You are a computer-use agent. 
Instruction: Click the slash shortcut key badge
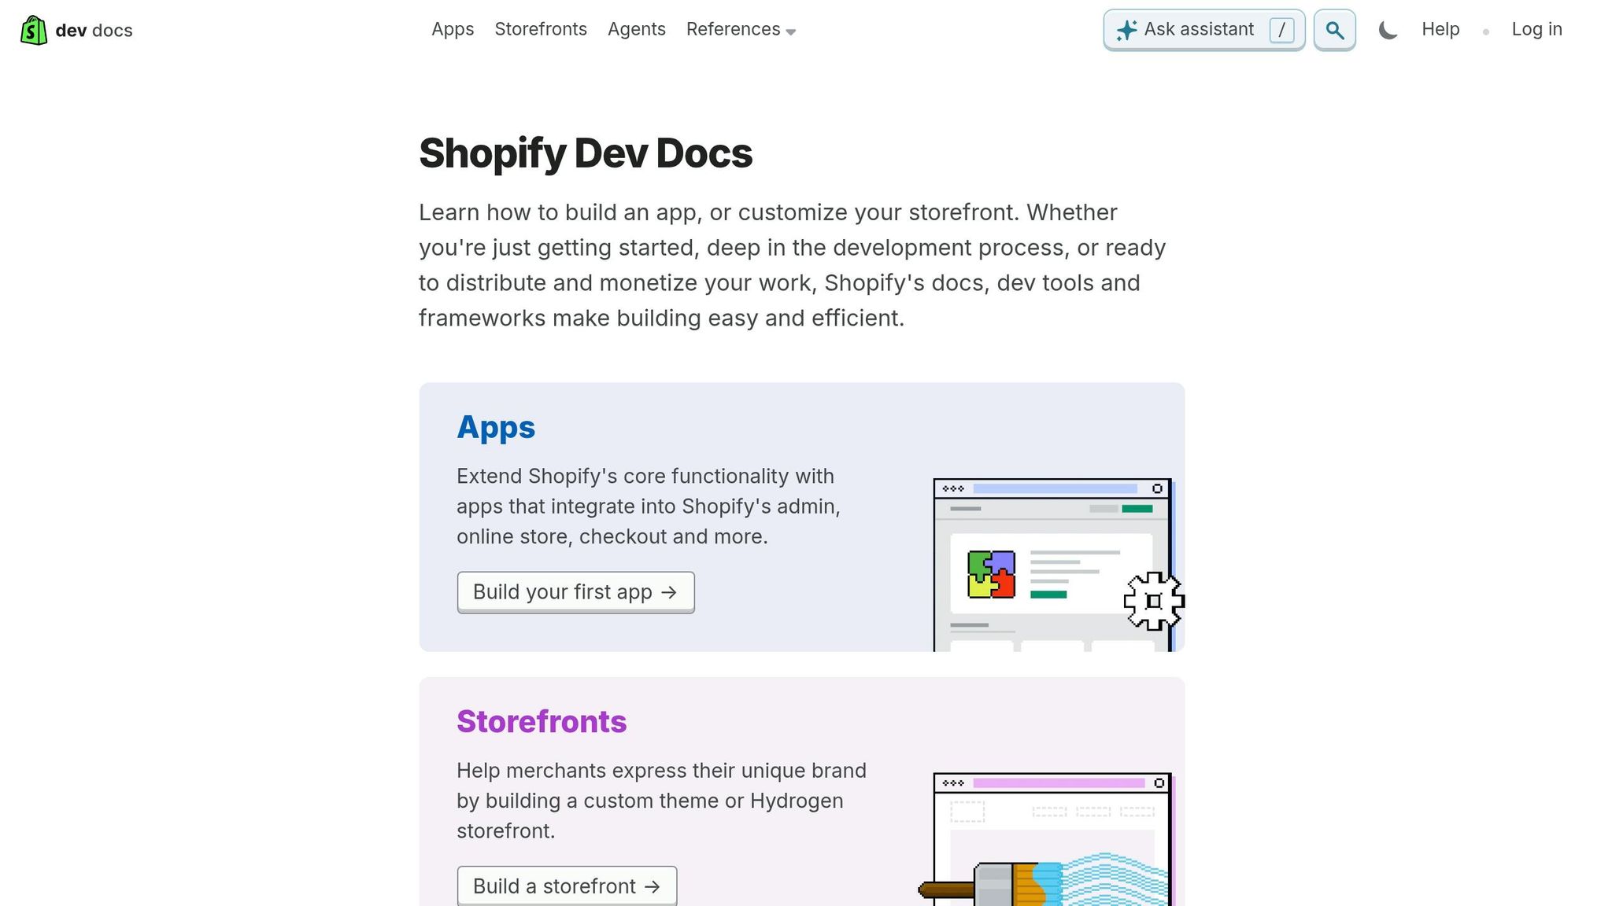[x=1281, y=30]
